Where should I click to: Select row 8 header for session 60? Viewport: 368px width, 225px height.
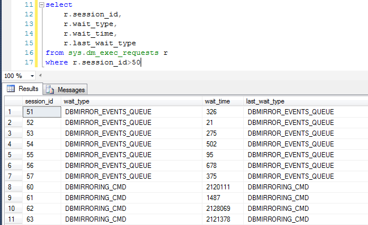pyautogui.click(x=14, y=187)
